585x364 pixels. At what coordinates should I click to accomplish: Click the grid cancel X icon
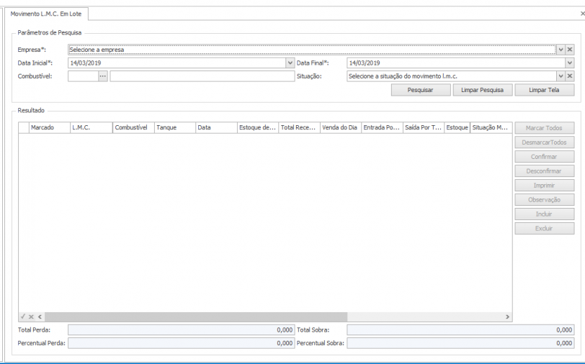tap(32, 317)
